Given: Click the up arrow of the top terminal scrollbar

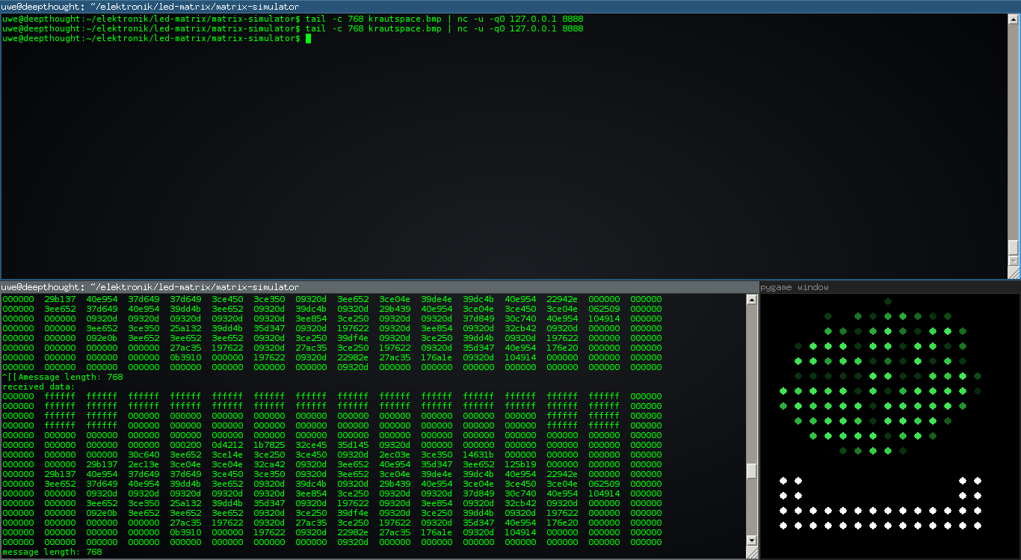Looking at the screenshot, I should coord(1014,19).
